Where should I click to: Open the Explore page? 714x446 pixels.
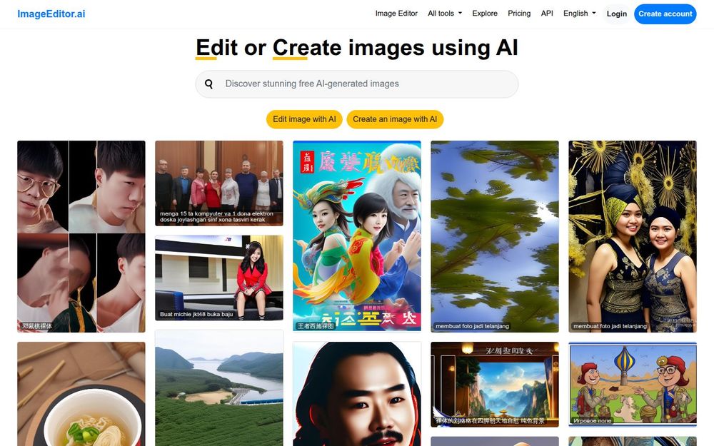tap(485, 13)
